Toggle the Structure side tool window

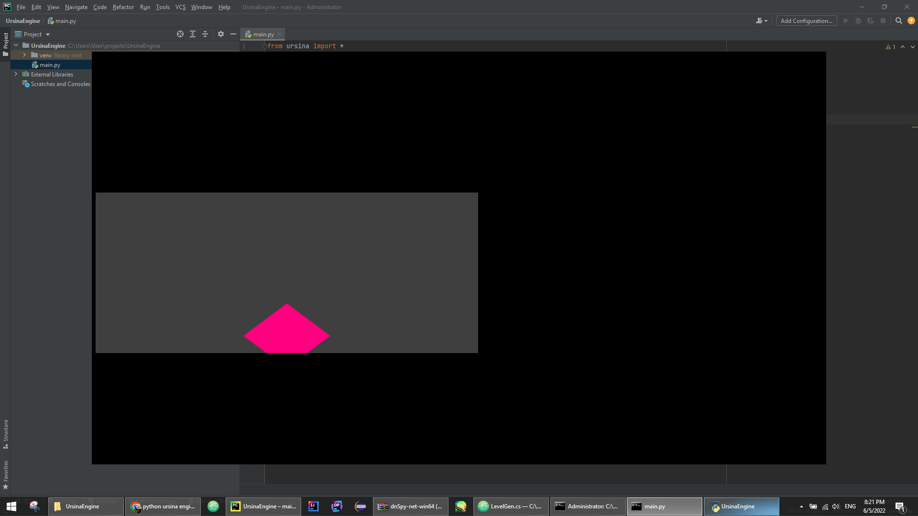[6, 434]
